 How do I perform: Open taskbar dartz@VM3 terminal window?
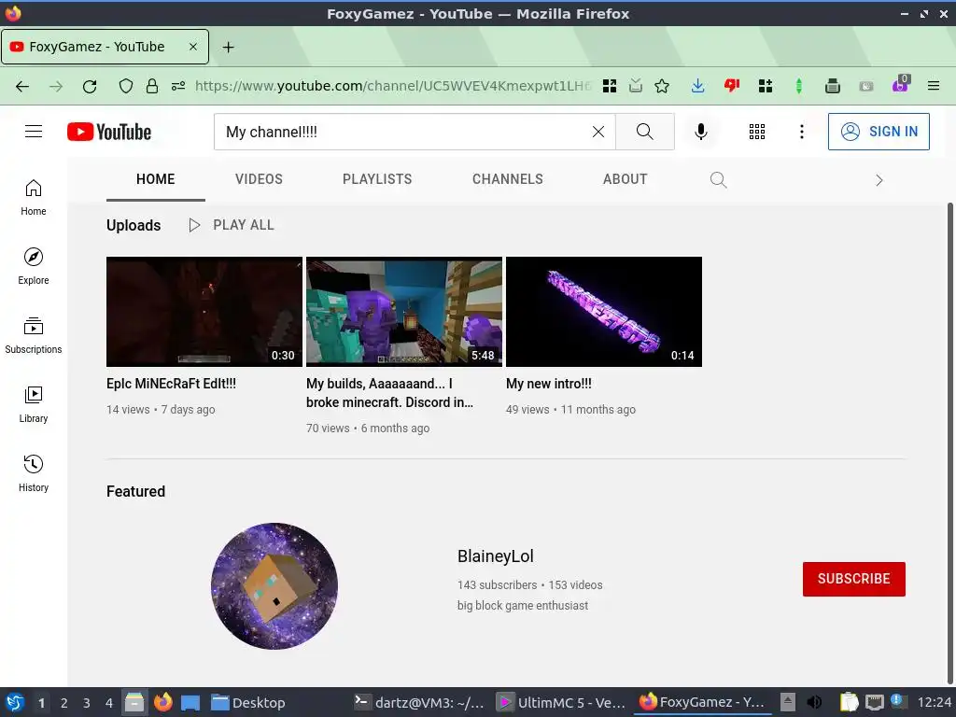[x=419, y=703]
